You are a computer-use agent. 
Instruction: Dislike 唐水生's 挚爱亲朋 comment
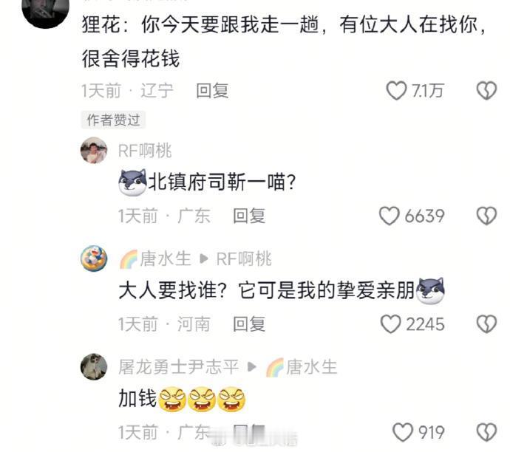(x=486, y=324)
